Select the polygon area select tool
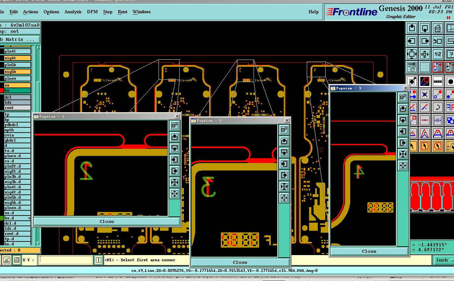 438,146
